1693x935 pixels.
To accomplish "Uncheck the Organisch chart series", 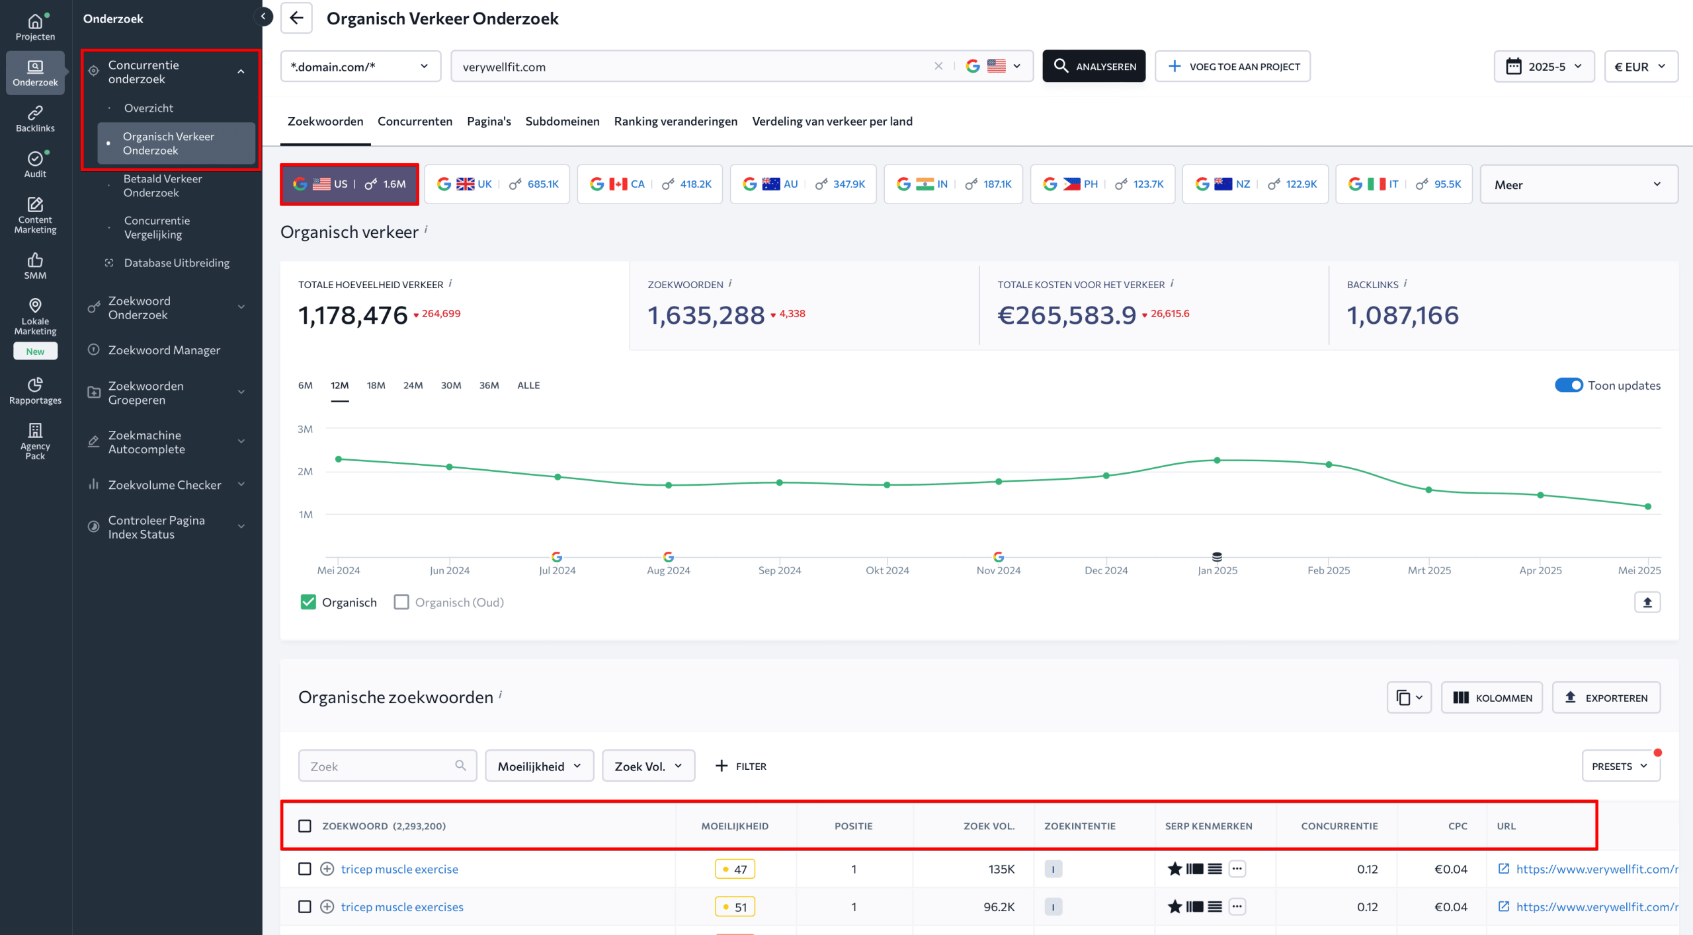I will pyautogui.click(x=308, y=602).
